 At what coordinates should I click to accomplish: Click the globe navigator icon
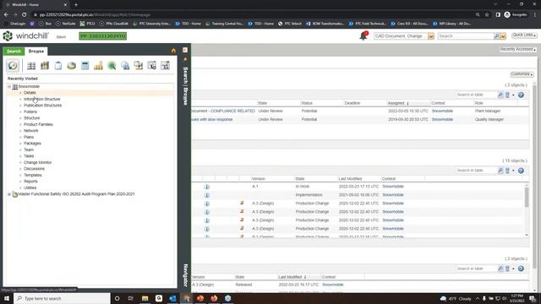tap(125, 66)
